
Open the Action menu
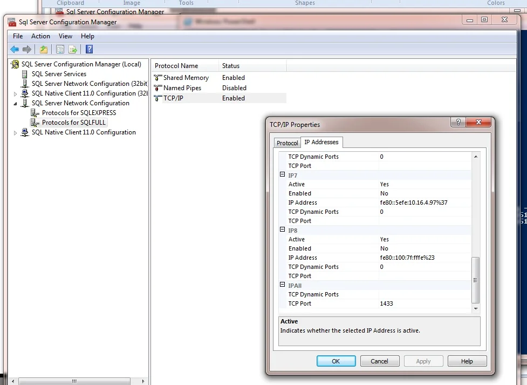pyautogui.click(x=40, y=36)
